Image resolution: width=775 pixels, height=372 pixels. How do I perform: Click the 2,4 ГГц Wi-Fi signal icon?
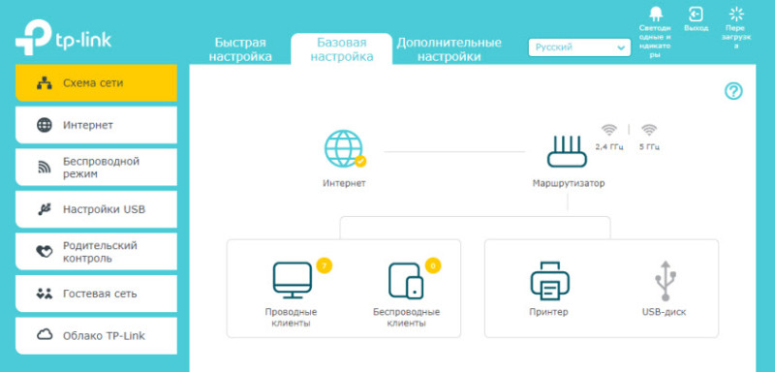point(609,130)
